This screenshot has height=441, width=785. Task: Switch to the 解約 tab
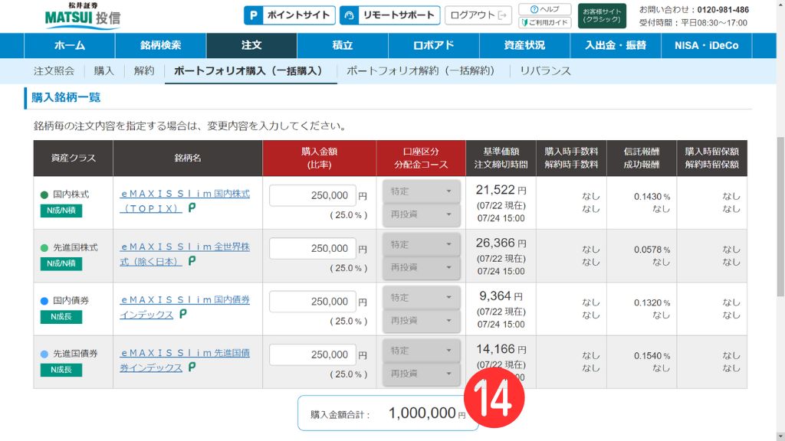pyautogui.click(x=144, y=71)
